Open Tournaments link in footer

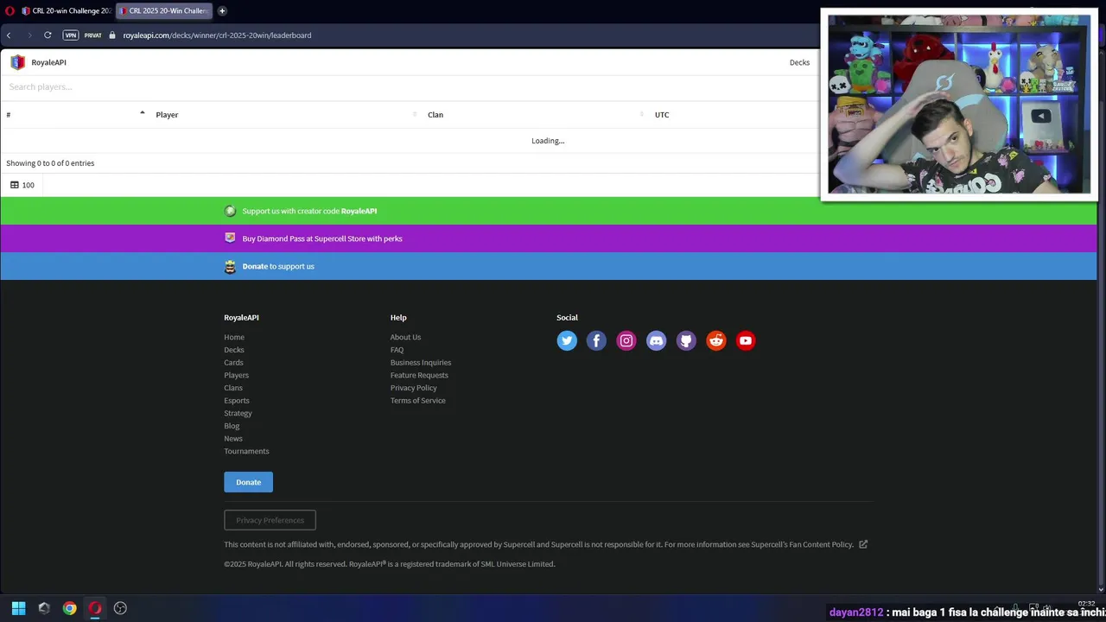(246, 451)
